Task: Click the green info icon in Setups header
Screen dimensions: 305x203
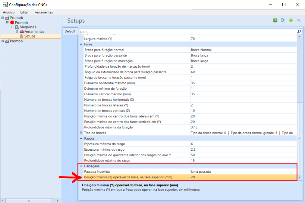Action: point(275,20)
